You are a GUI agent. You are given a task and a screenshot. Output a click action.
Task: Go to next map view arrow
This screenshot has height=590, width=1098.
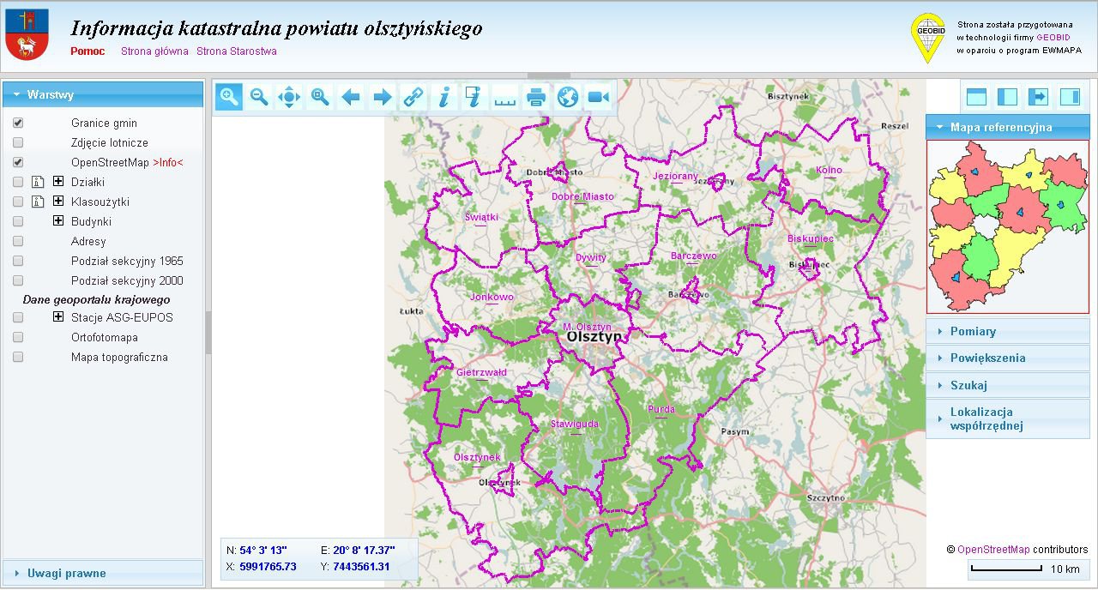point(383,97)
